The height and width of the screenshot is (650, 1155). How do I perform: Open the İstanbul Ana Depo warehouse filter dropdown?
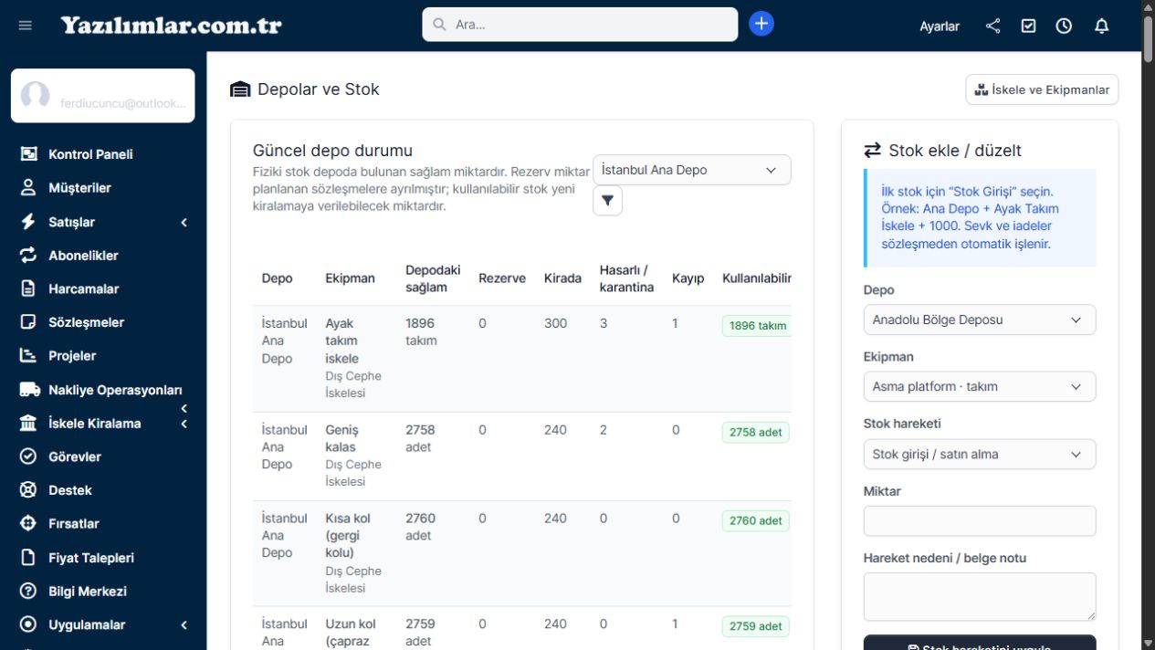click(x=692, y=170)
